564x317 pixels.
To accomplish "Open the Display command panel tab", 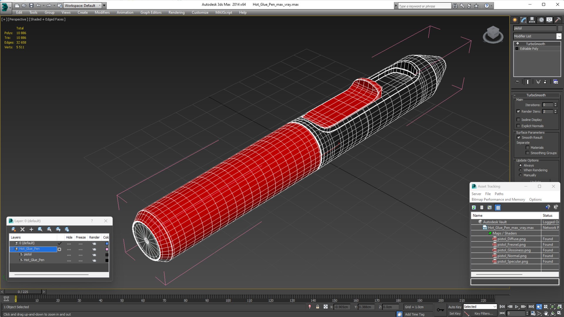I will [x=549, y=20].
